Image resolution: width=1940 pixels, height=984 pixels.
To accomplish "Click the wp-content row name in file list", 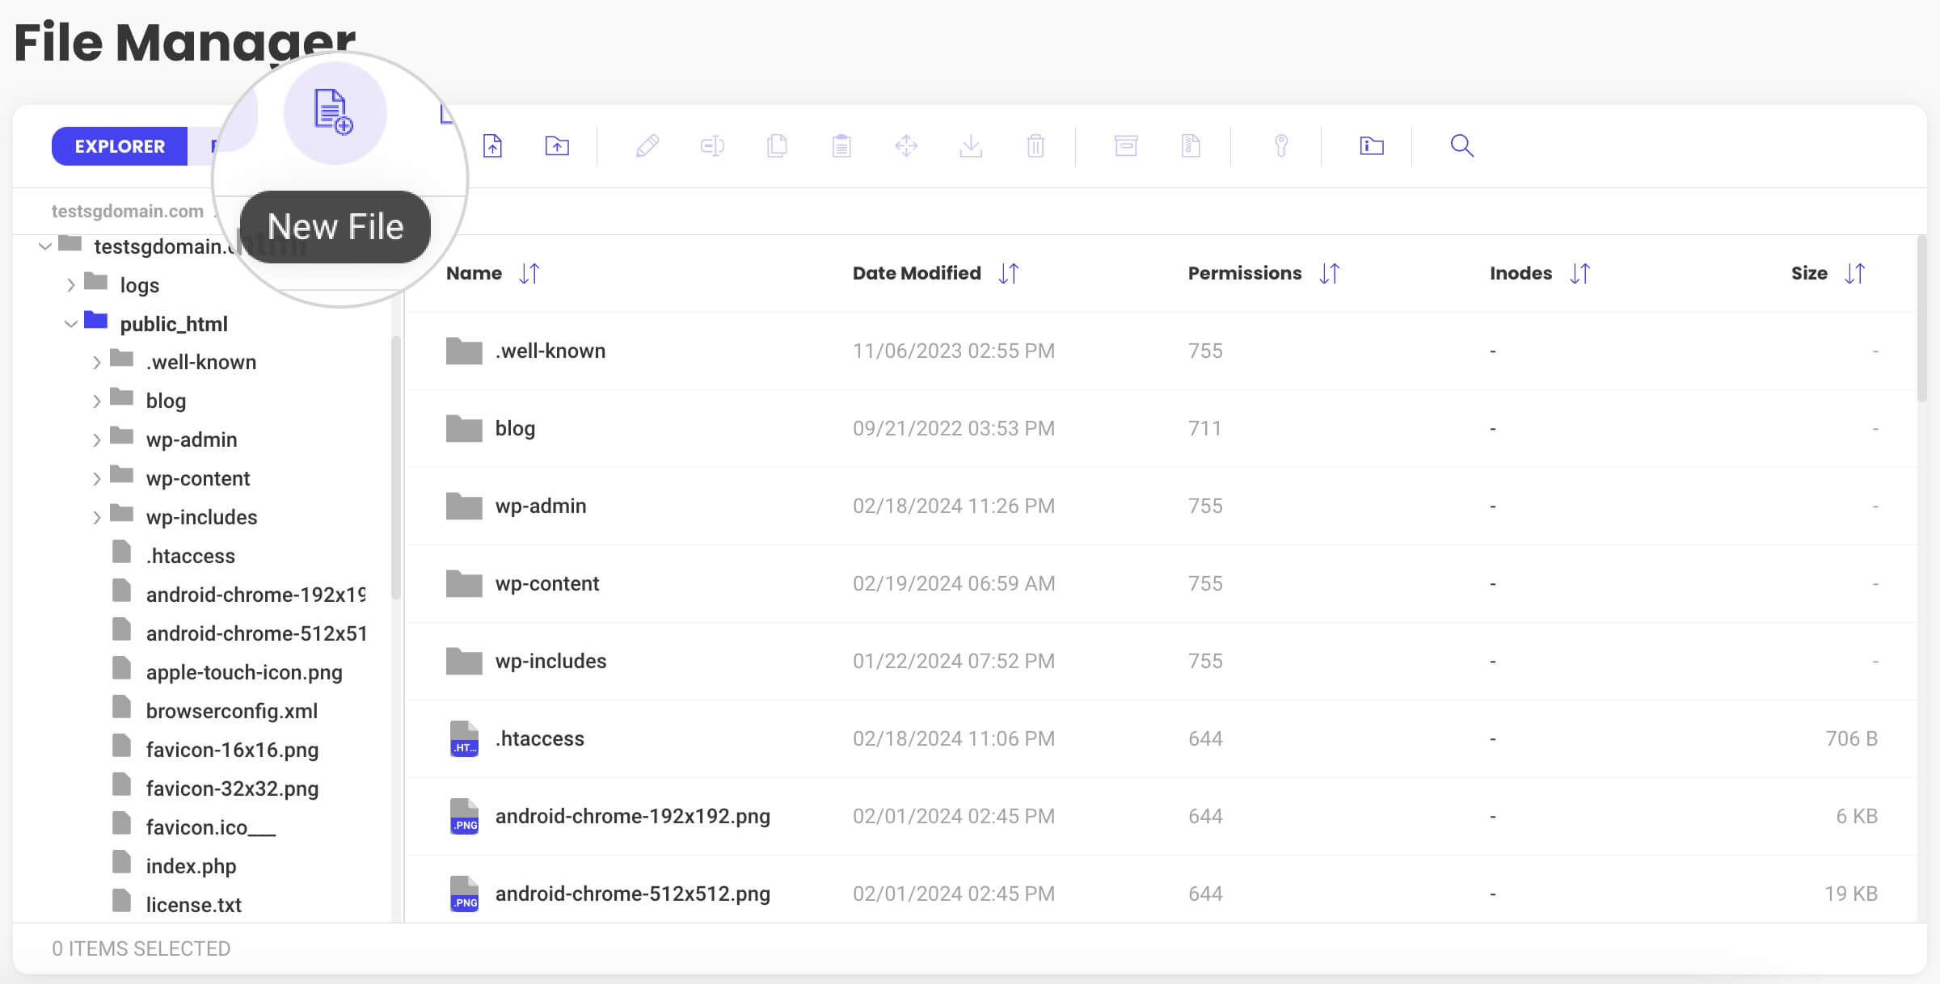I will (547, 583).
